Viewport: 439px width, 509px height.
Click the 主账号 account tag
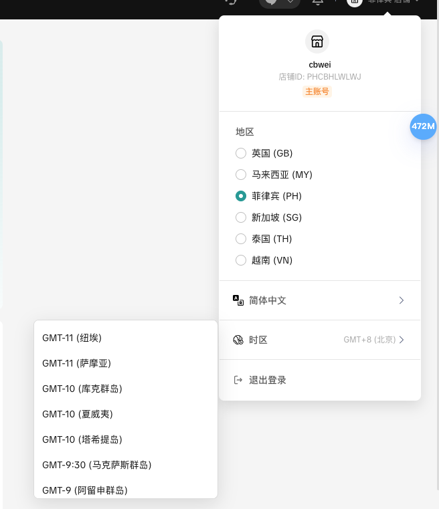pyautogui.click(x=317, y=91)
